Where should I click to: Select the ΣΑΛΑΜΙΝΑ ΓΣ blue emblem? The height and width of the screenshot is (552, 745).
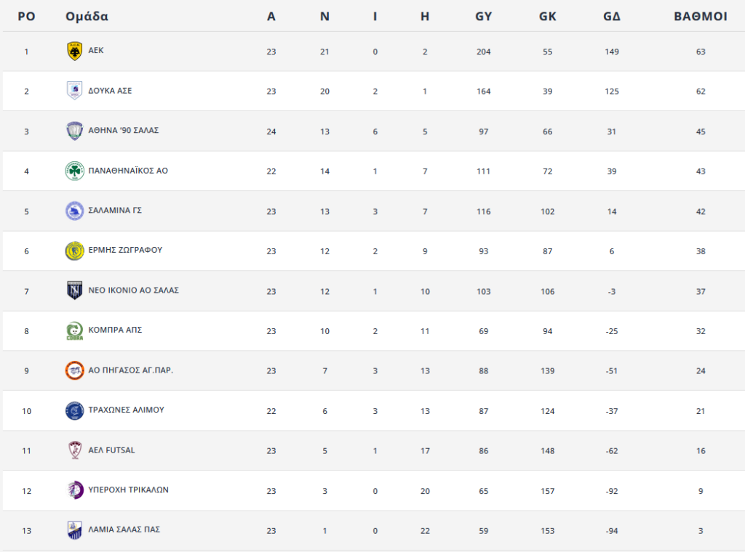click(x=75, y=211)
